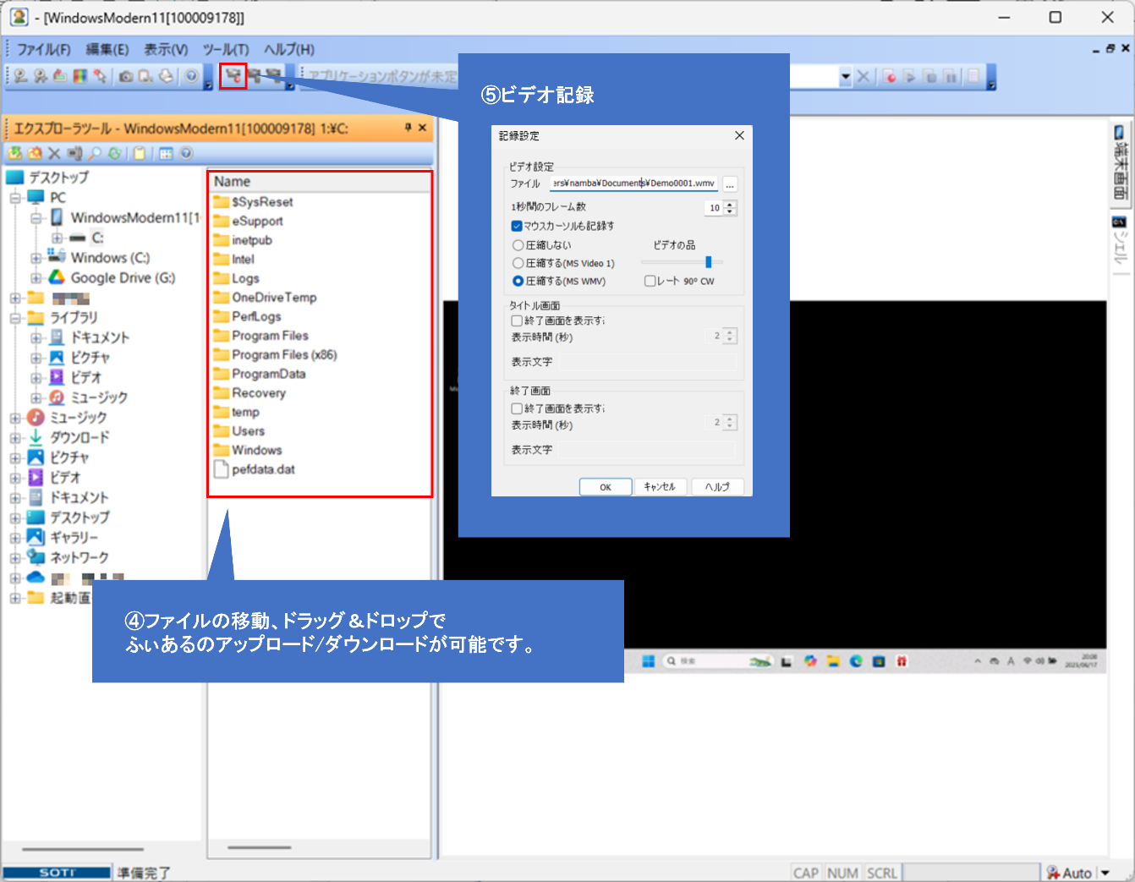Open the Auto dropdown in status bar
Image resolution: width=1135 pixels, height=882 pixels.
(1105, 873)
